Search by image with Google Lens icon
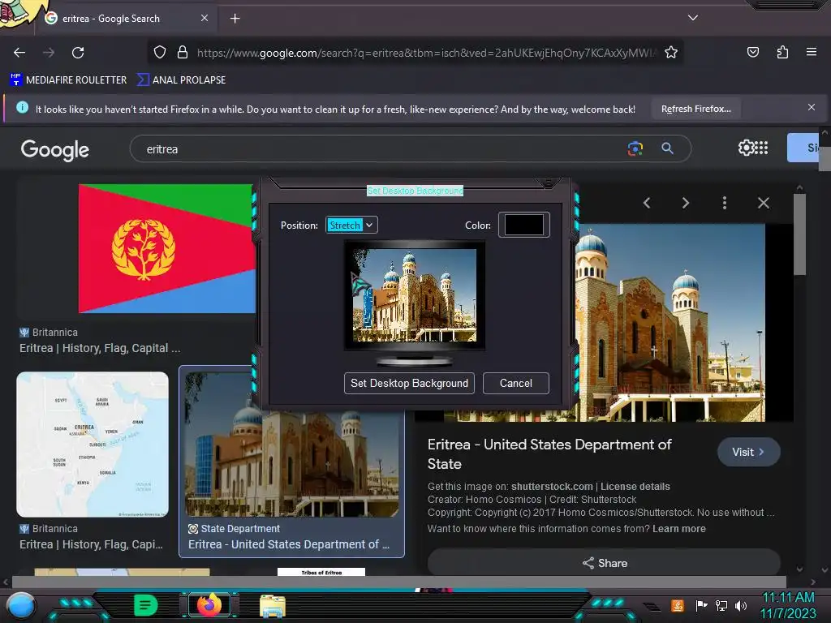This screenshot has height=623, width=831. [x=635, y=148]
